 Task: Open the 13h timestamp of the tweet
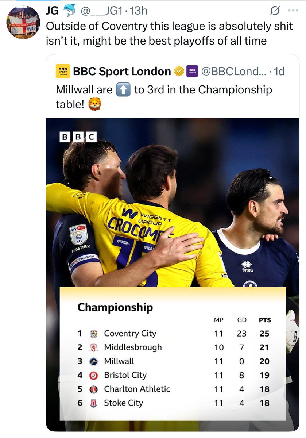click(139, 11)
